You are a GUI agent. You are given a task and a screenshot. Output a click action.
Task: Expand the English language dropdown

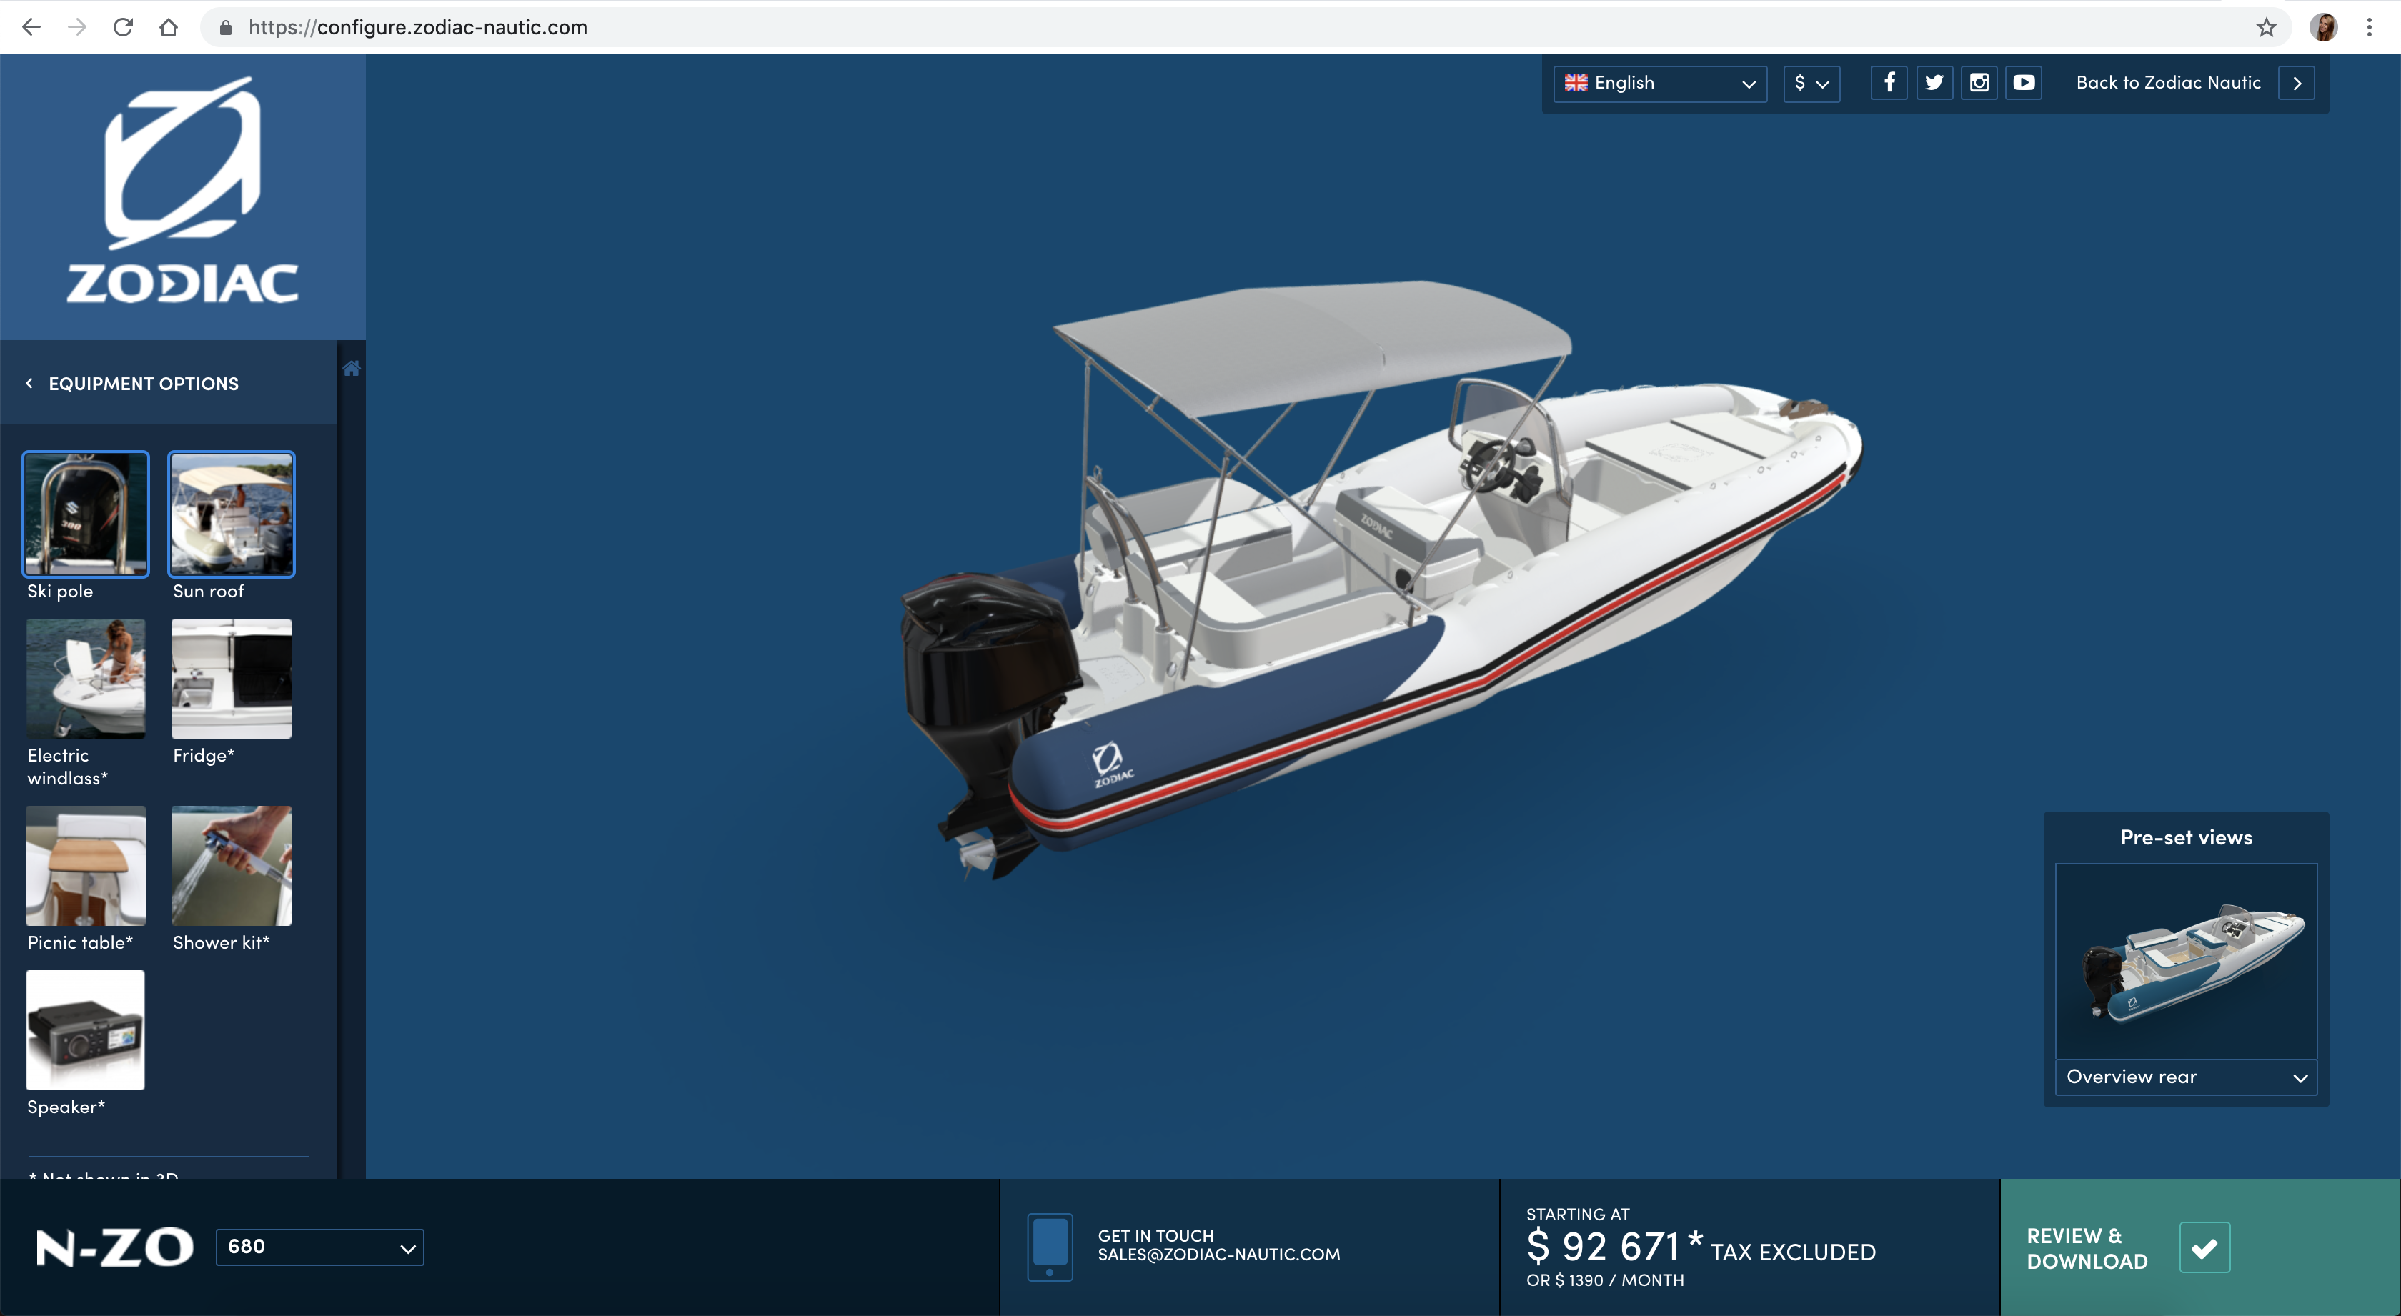tap(1660, 83)
